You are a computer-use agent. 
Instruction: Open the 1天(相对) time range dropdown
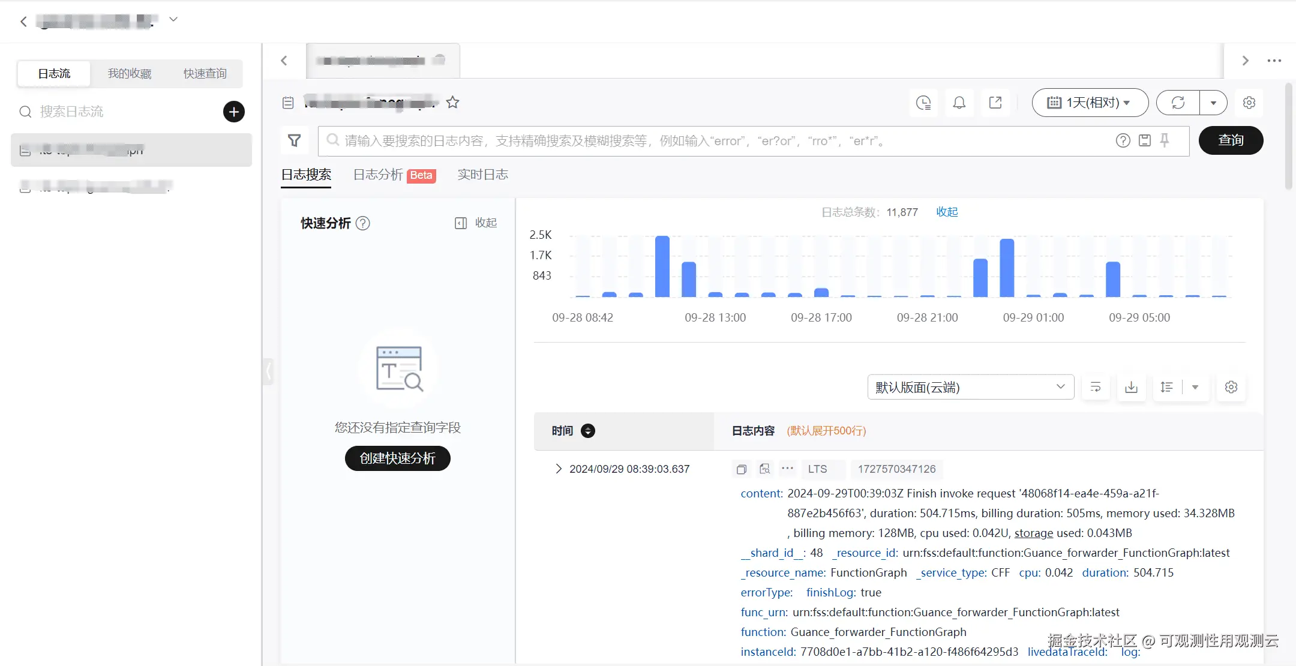[1090, 103]
